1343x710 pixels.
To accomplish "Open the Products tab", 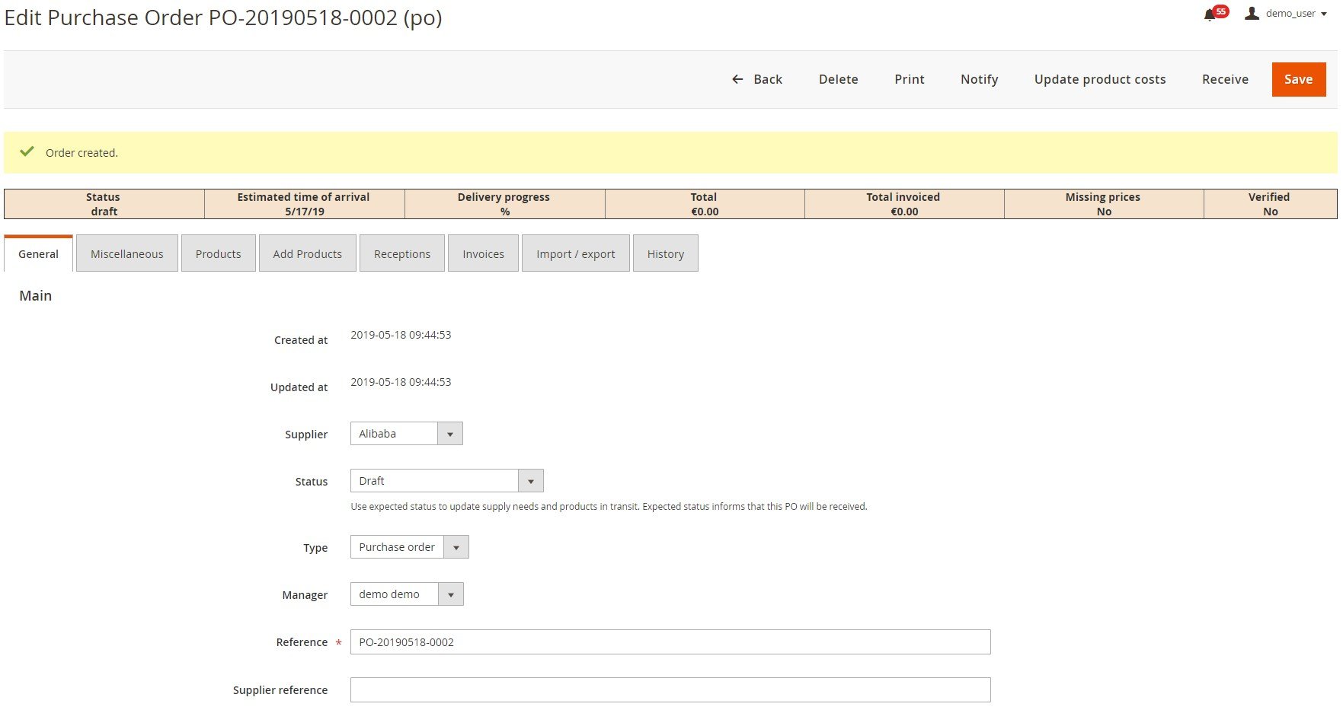I will 218,253.
